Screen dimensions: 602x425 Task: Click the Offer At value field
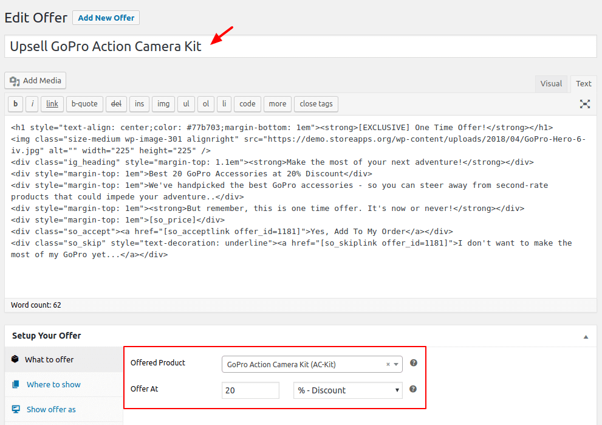(x=250, y=390)
